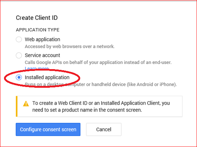
Task: Click the APPLICATION TYPE section label
Action: pyautogui.click(x=38, y=30)
